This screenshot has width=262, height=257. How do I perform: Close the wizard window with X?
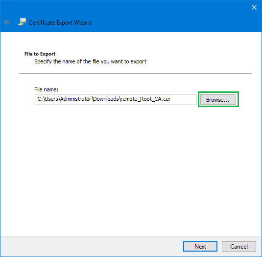254,7
